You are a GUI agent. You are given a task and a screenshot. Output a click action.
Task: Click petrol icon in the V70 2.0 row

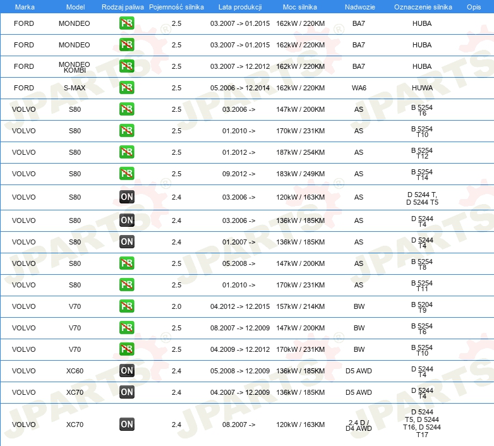pos(126,306)
